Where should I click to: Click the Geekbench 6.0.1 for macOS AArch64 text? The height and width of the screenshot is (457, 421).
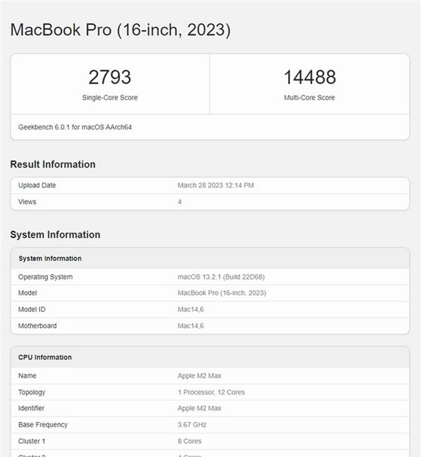tap(75, 127)
